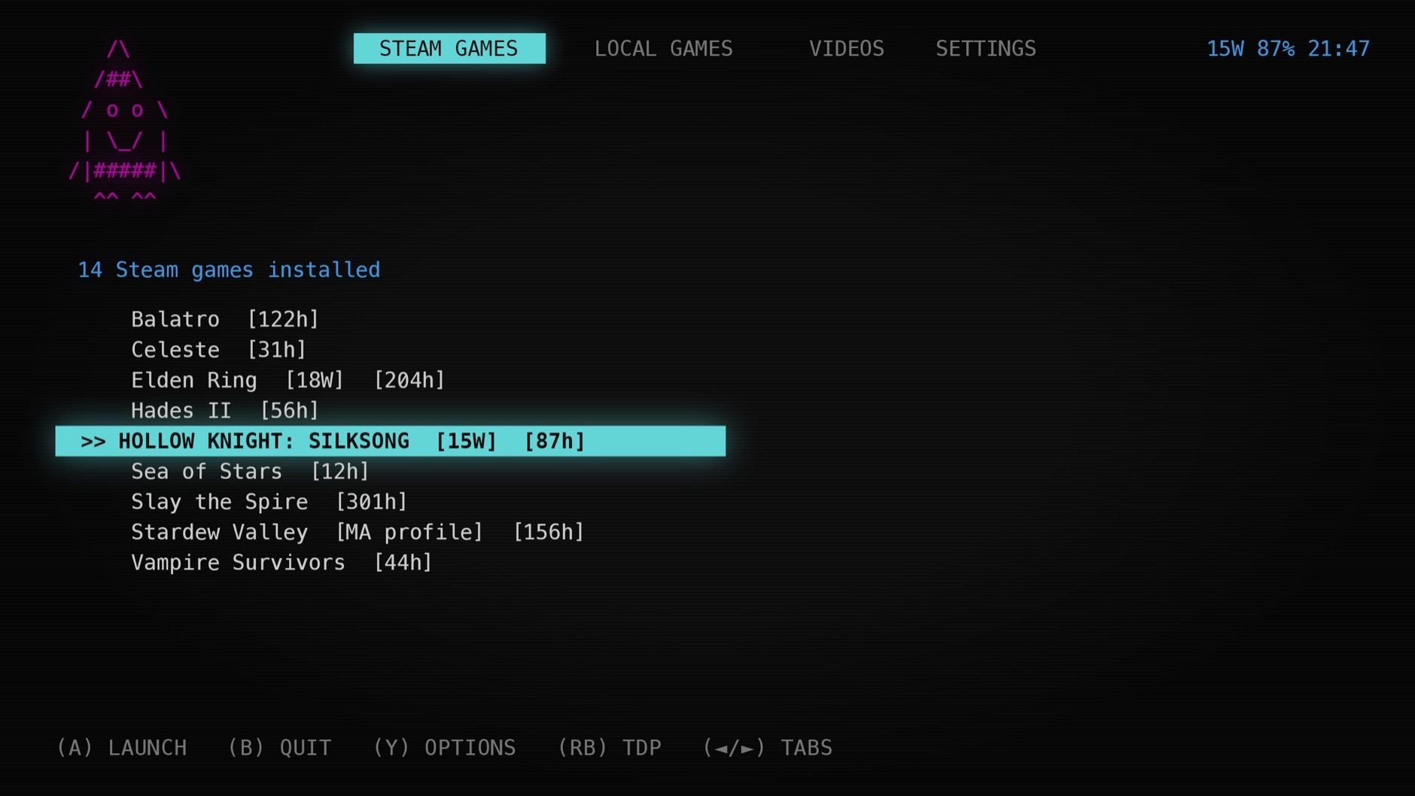Click the 15W 87% 21:47 status readout
Image resolution: width=1415 pixels, height=796 pixels.
point(1288,48)
